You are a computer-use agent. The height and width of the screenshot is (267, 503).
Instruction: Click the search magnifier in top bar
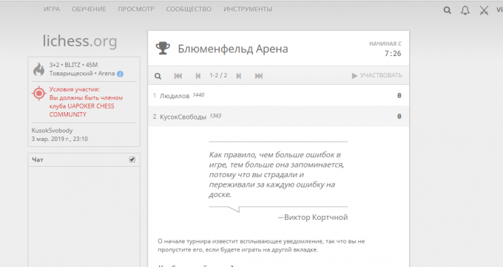448,10
